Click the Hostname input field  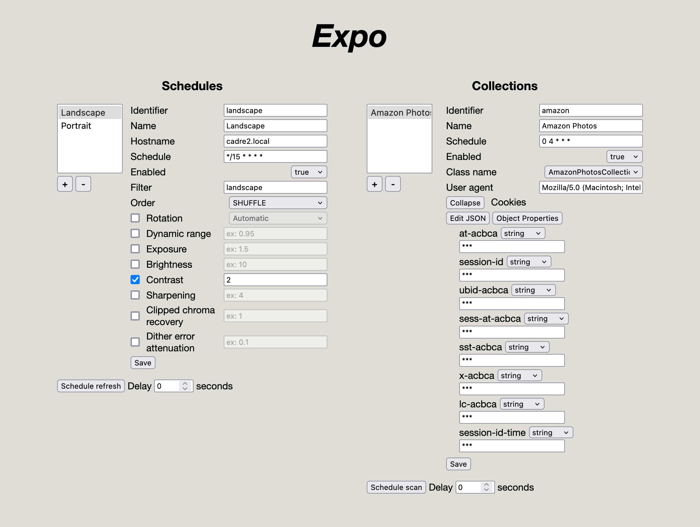(275, 141)
